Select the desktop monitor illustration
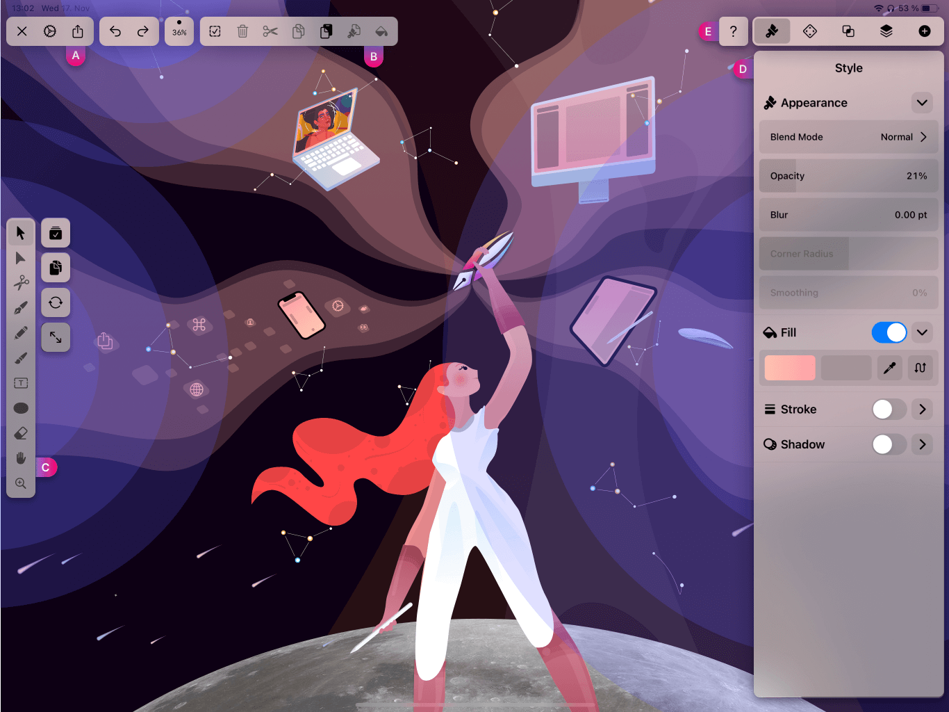This screenshot has height=712, width=949. point(594,139)
